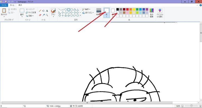This screenshot has height=108, width=202.
Task: Switch to the 表示 tab
Action: 20,5
